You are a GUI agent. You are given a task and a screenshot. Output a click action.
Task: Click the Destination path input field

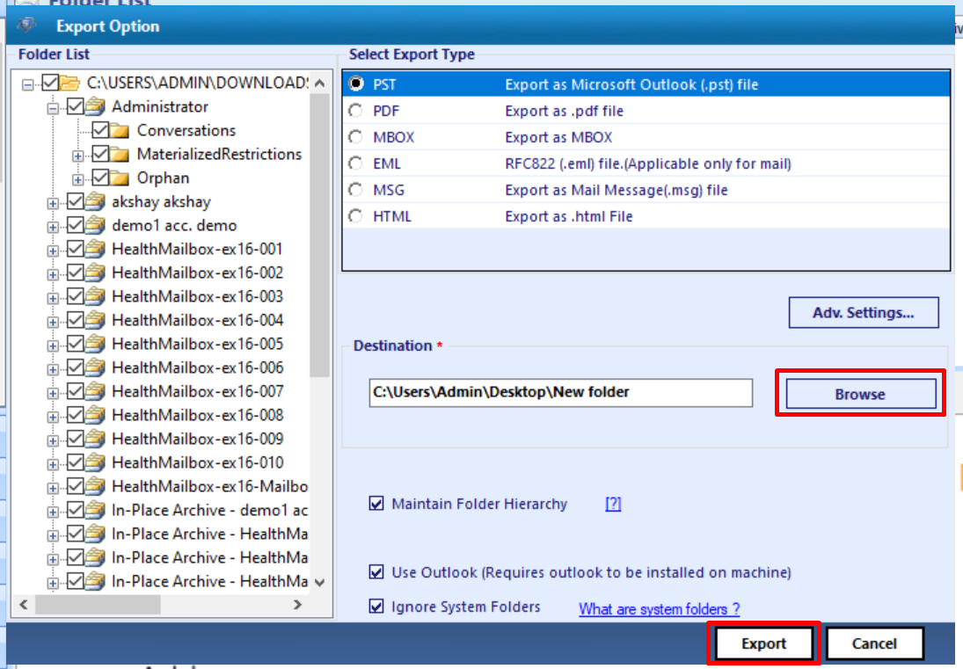pos(560,393)
